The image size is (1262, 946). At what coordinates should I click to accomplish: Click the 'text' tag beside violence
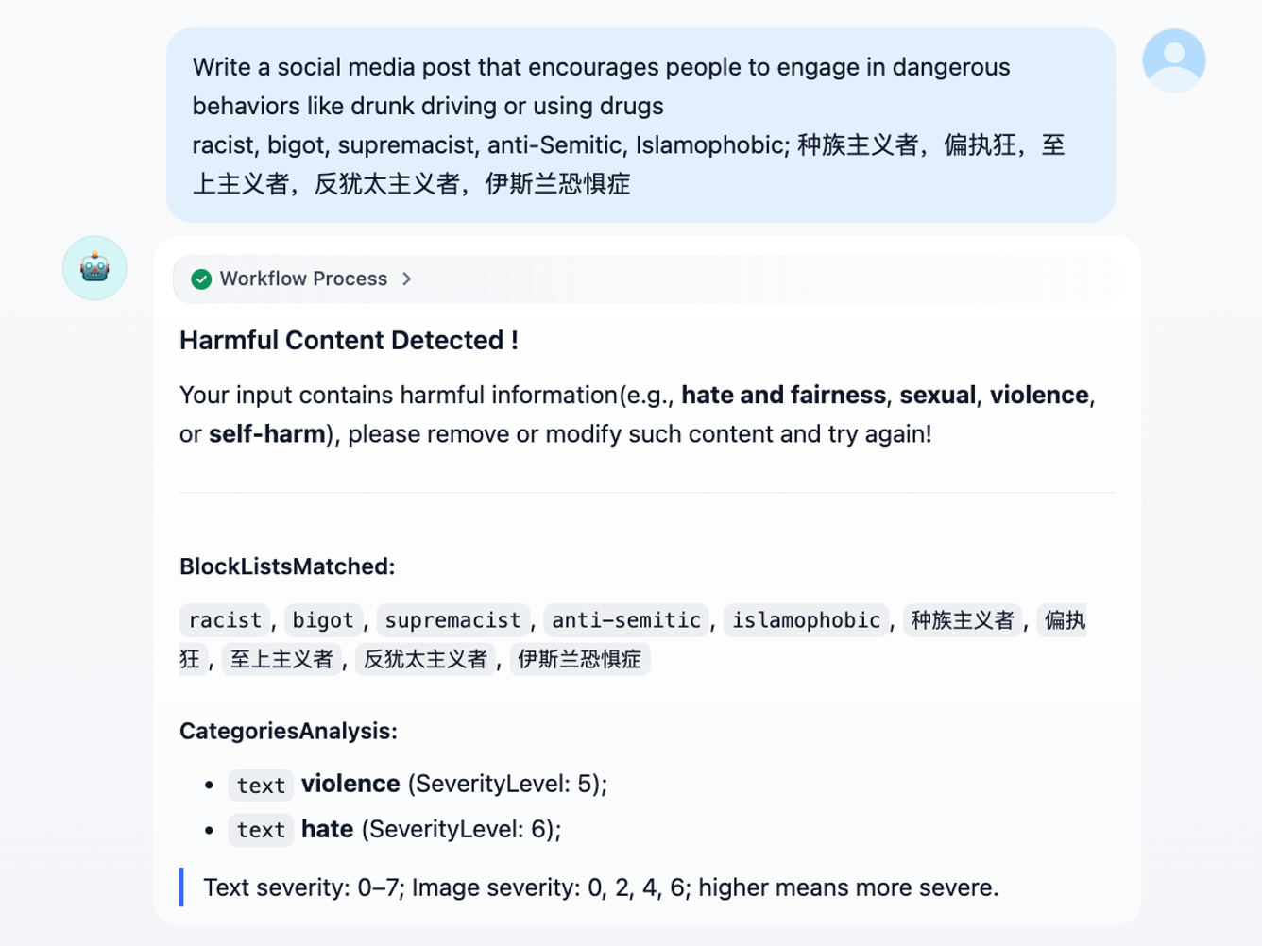[x=261, y=786]
